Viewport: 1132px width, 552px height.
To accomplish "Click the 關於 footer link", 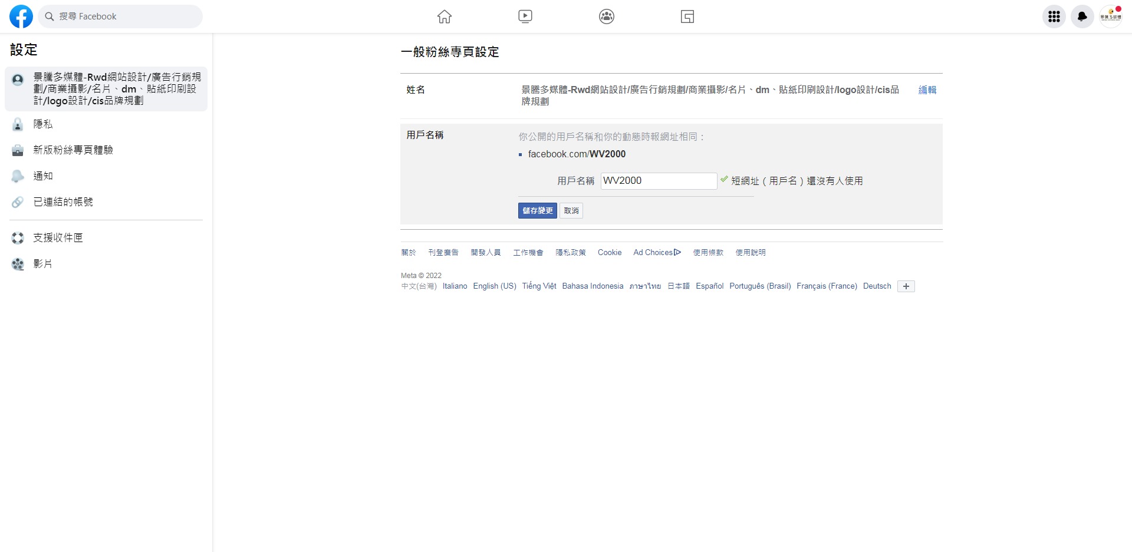I will [x=408, y=253].
